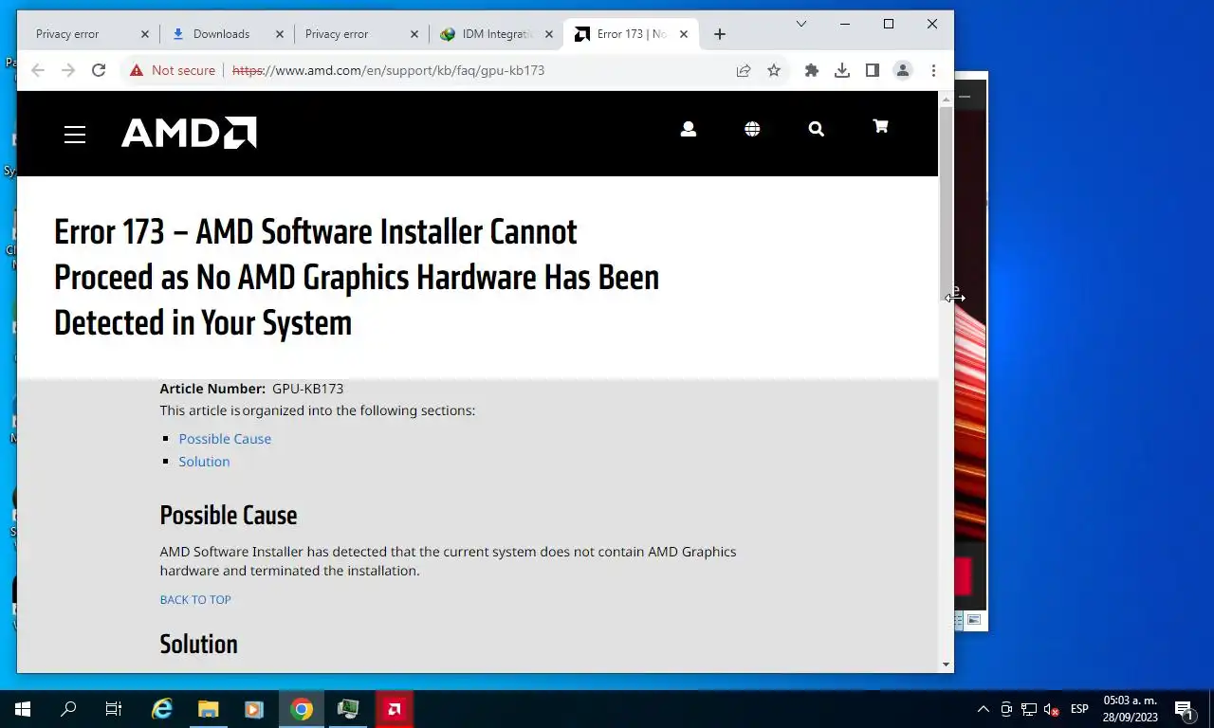Open a new tab with plus button
Image resolution: width=1214 pixels, height=728 pixels.
(720, 34)
